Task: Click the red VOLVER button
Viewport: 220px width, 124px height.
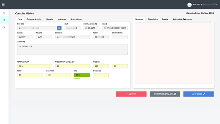Action: [x=131, y=94]
